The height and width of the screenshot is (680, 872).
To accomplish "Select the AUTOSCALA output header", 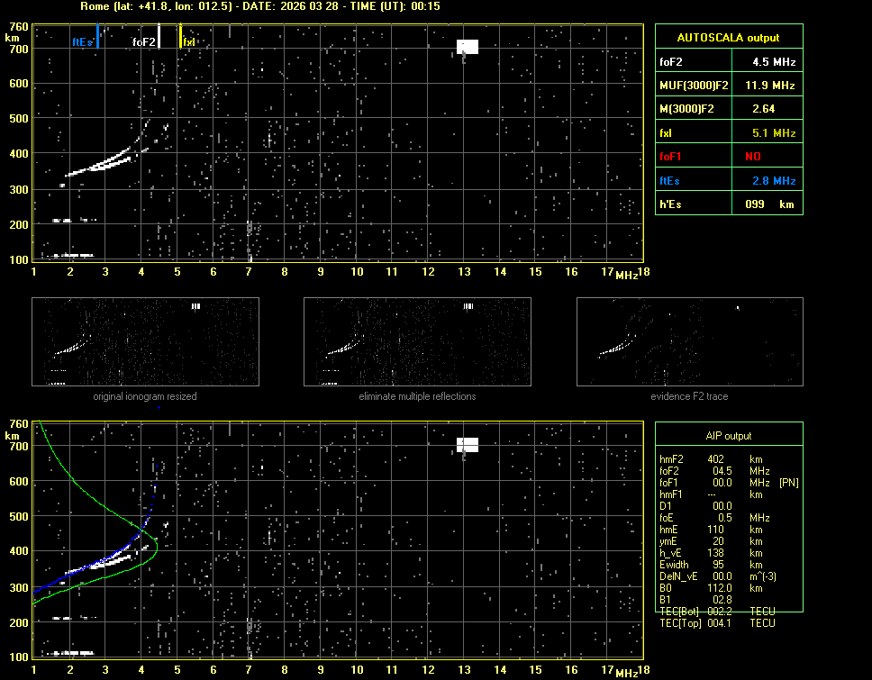I will pos(728,38).
